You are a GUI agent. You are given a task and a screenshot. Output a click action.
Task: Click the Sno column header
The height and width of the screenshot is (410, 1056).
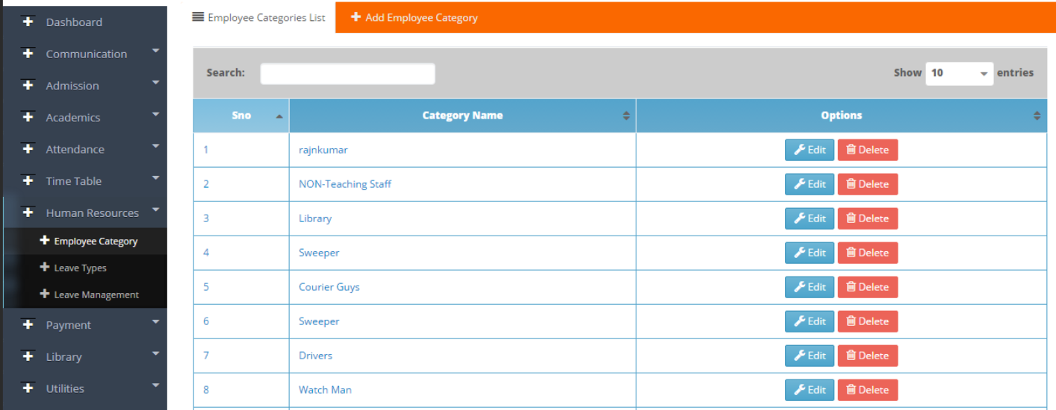click(241, 116)
